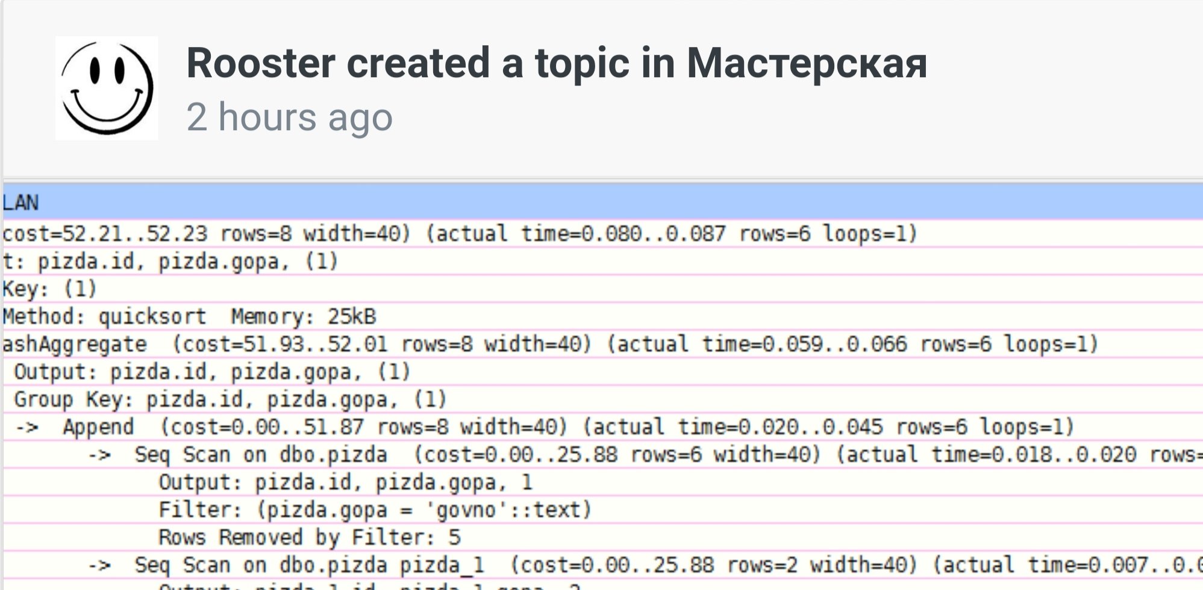
Task: Click the smiley face avatar
Action: 107,88
